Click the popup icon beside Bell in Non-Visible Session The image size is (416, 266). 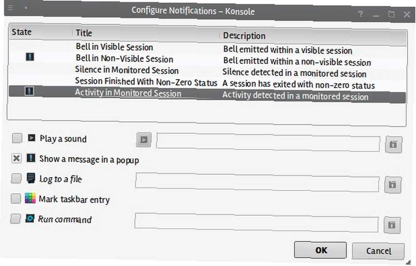click(x=30, y=57)
